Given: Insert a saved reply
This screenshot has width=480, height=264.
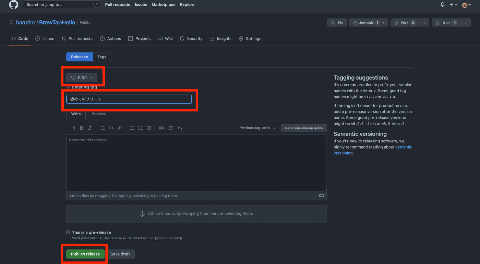Looking at the screenshot, I should (180, 128).
